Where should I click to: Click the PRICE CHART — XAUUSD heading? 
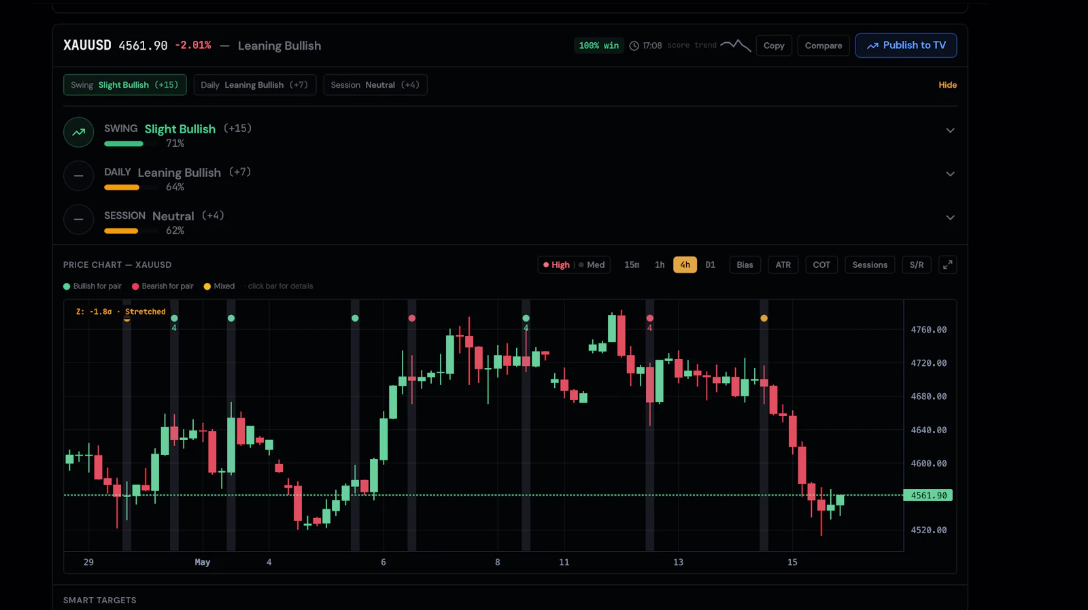(118, 265)
